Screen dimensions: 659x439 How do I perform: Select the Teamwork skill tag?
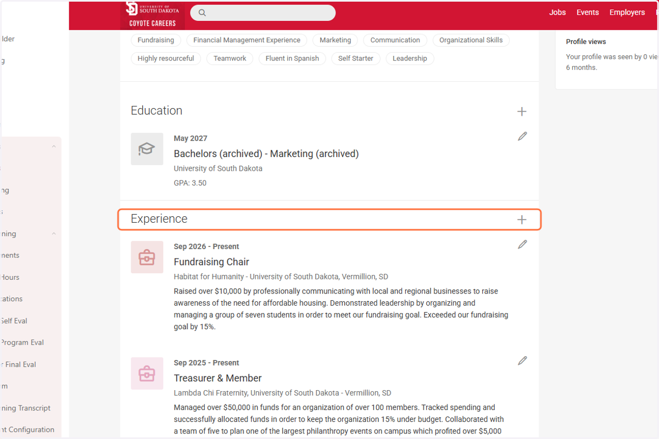tap(230, 58)
